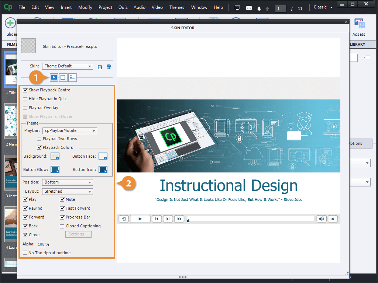Delete skin using the trash icon
This screenshot has height=283, width=378.
[x=109, y=67]
